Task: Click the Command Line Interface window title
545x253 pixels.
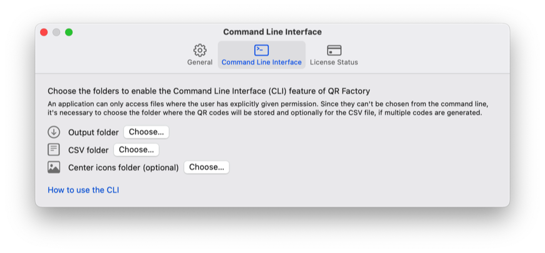Action: (x=272, y=32)
